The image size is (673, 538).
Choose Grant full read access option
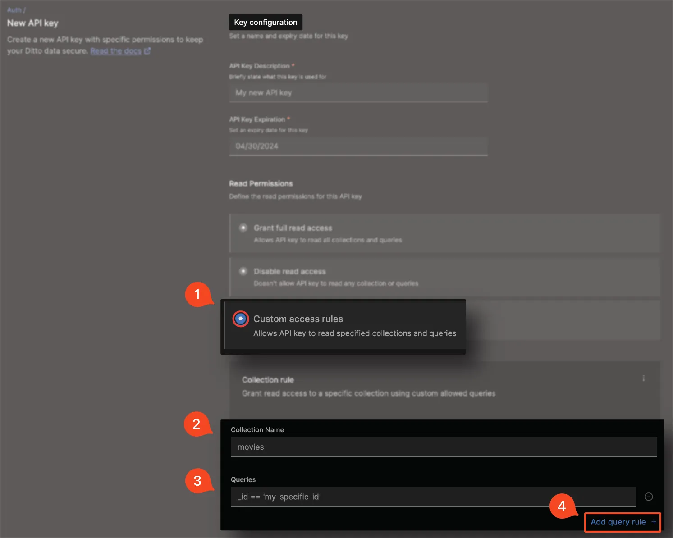coord(243,228)
